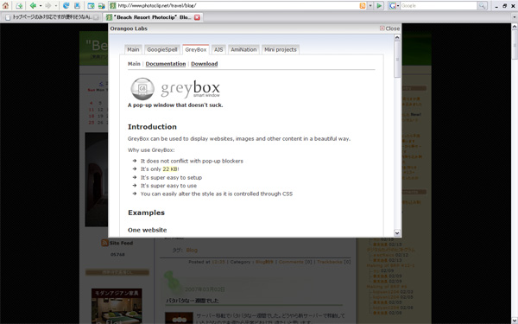Screen dimensions: 518x324
Task: Click the Comments [0] link
Action: coord(295,262)
